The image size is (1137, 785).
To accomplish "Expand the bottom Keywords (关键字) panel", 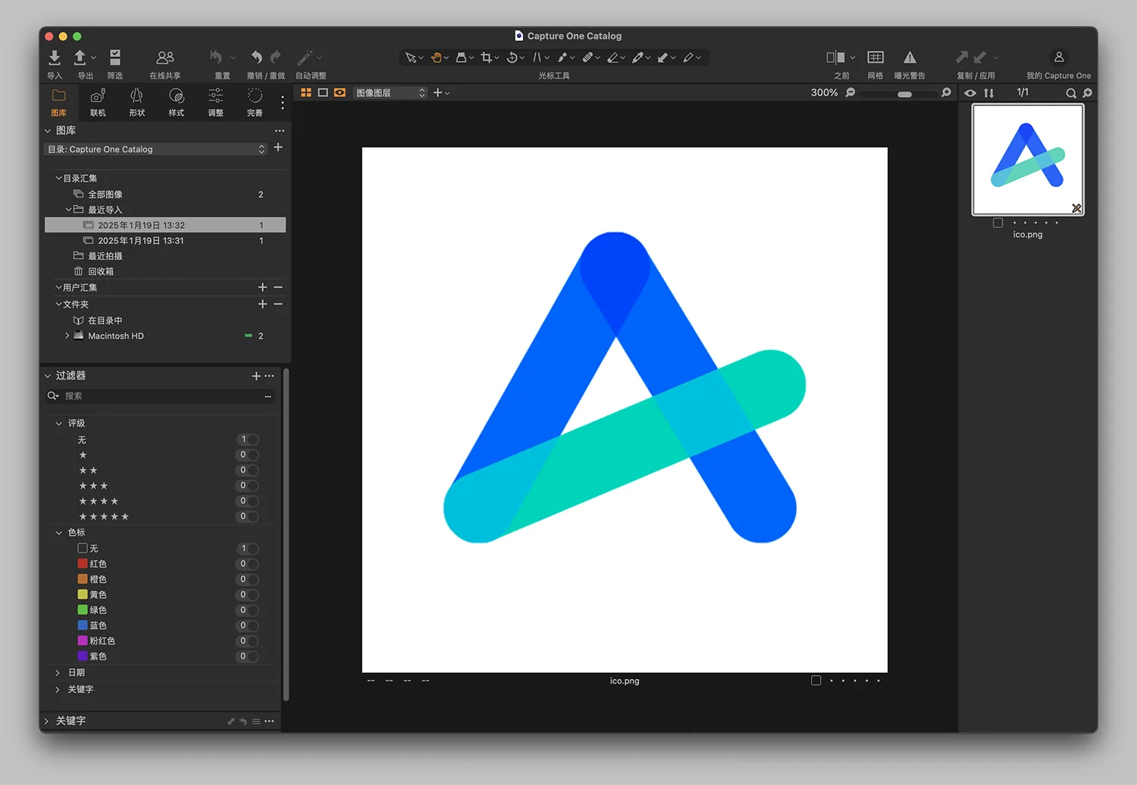I will point(47,721).
